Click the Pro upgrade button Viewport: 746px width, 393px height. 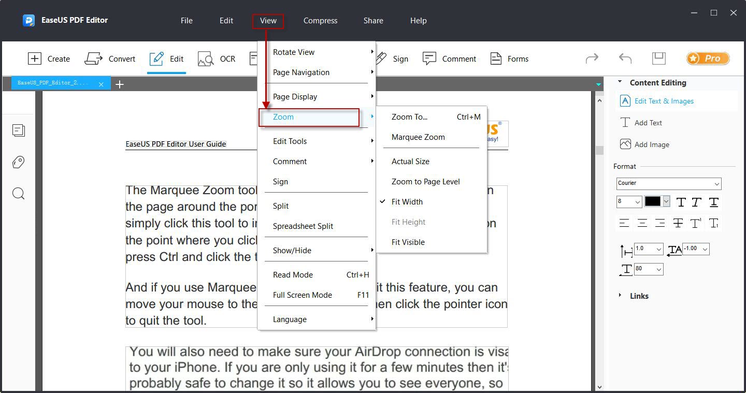(x=708, y=59)
